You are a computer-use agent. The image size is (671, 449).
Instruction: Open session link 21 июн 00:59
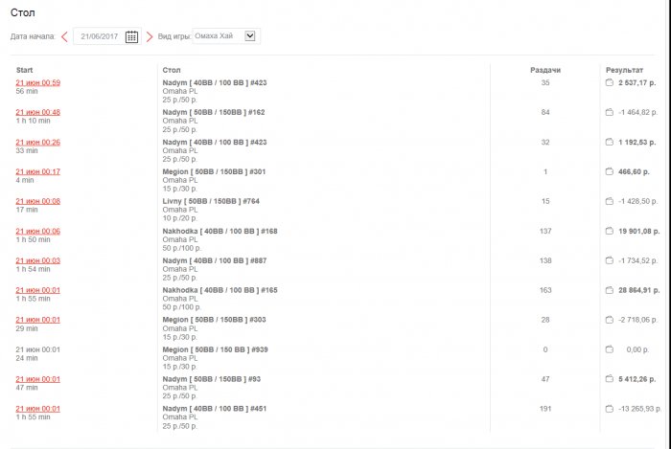tap(38, 82)
